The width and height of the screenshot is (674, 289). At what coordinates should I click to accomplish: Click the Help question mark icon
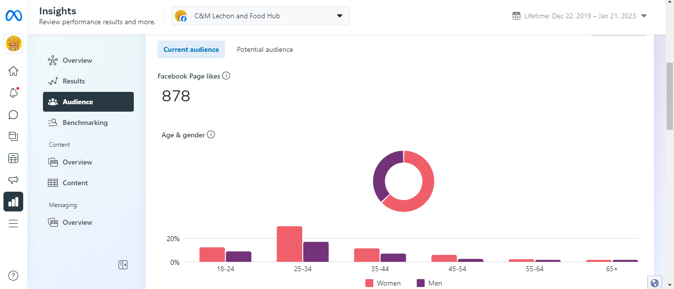coord(13,276)
